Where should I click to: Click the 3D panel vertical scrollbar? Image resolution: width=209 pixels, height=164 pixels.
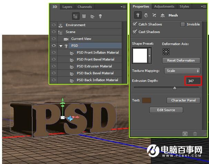coord(124,53)
